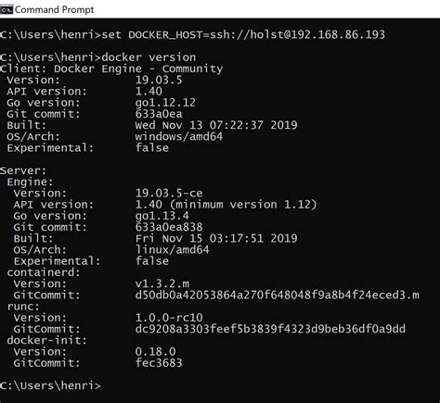
Task: Click the containerd version v1.3.2.m value
Action: point(162,283)
